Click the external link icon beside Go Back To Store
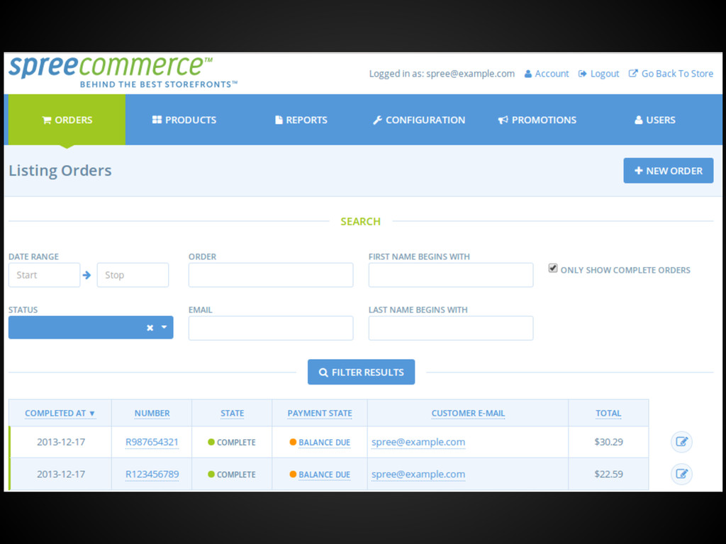 click(633, 74)
